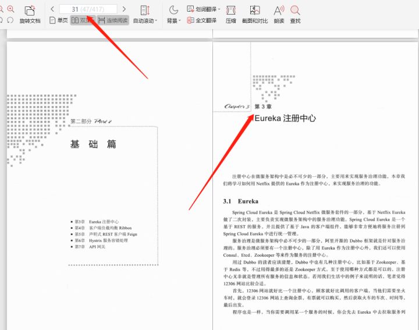Click the Eureka 注册中心 chapter heading
The width and height of the screenshot is (419, 330).
(x=285, y=118)
